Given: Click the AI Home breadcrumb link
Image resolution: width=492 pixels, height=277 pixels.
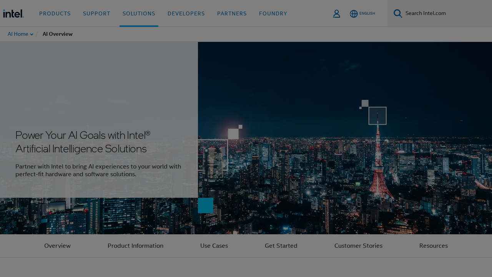Looking at the screenshot, I should point(17,33).
